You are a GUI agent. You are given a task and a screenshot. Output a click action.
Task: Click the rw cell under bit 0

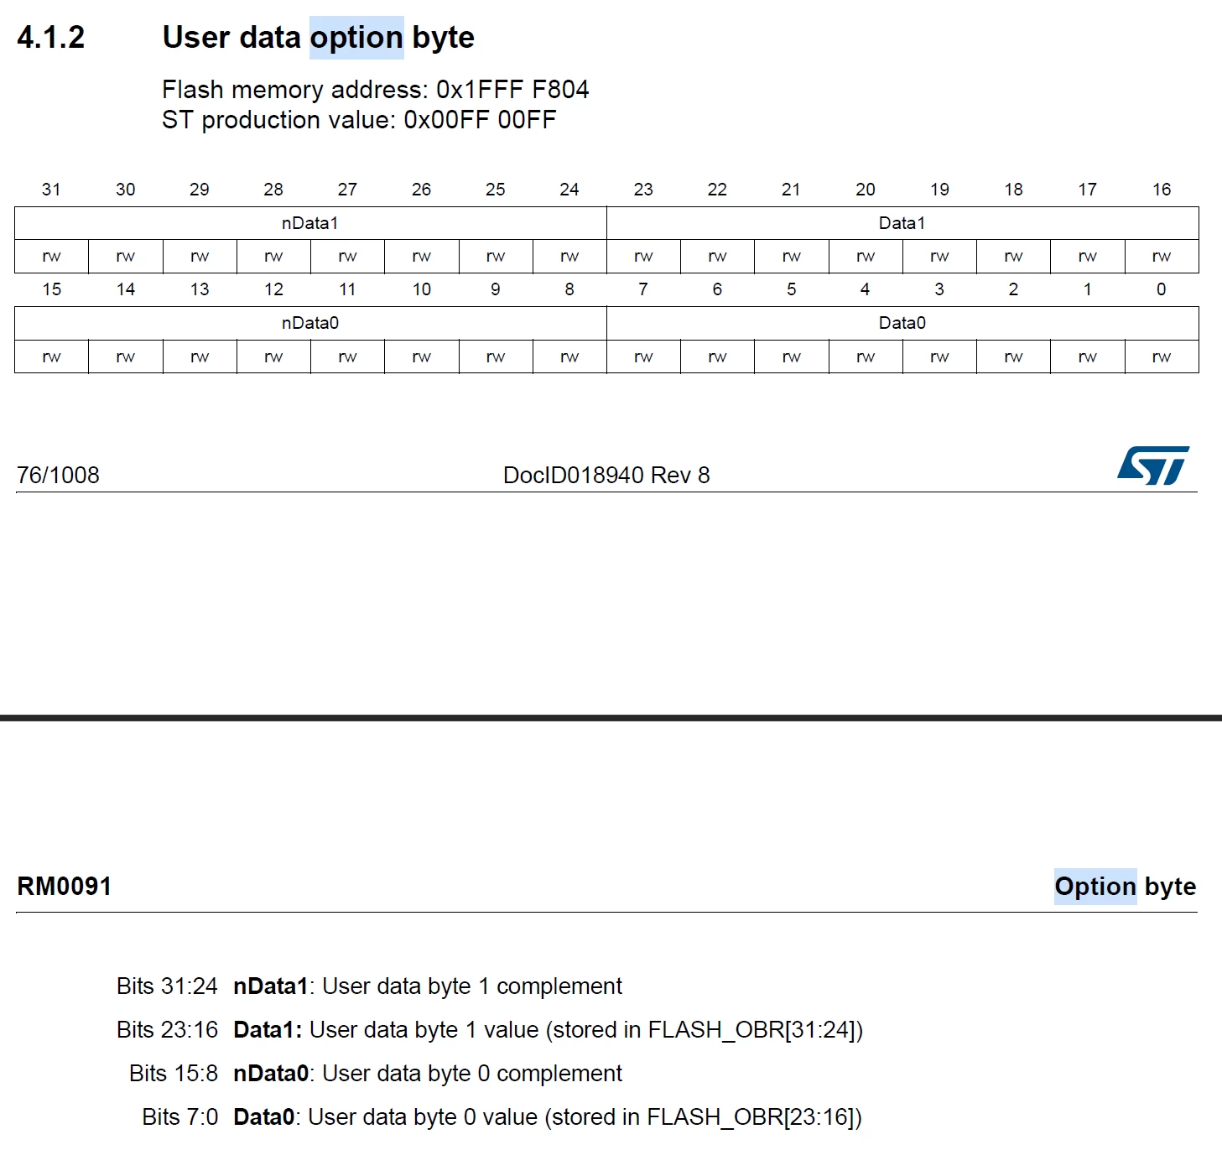(1162, 356)
